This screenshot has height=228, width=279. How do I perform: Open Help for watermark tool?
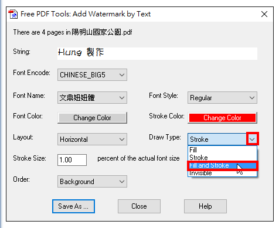(205, 206)
